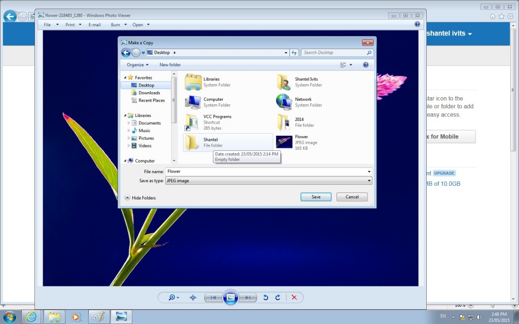Open the File menu in Photo Viewer
This screenshot has height=324, width=519.
[51, 24]
